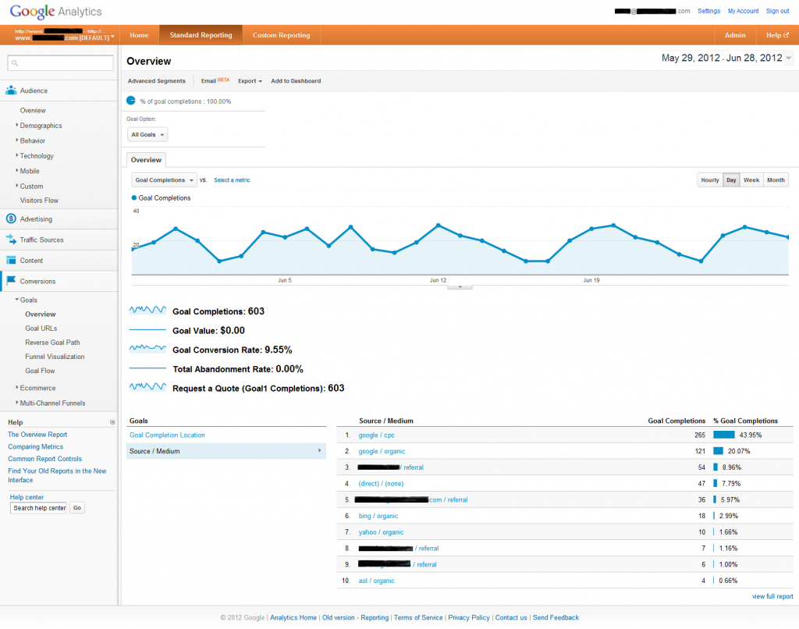Open the account profile selector dropdown

(x=65, y=34)
